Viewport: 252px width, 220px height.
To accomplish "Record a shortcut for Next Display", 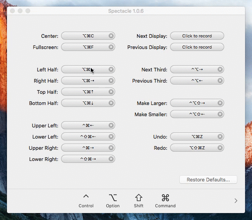I will pyautogui.click(x=197, y=36).
